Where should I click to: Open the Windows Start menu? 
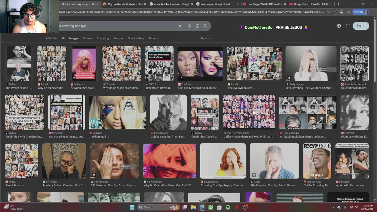tap(132, 207)
